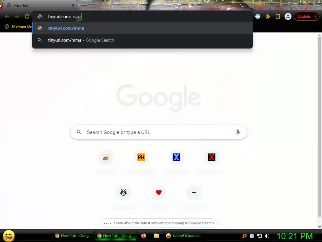Reload the page with the refresh icon

(27, 16)
